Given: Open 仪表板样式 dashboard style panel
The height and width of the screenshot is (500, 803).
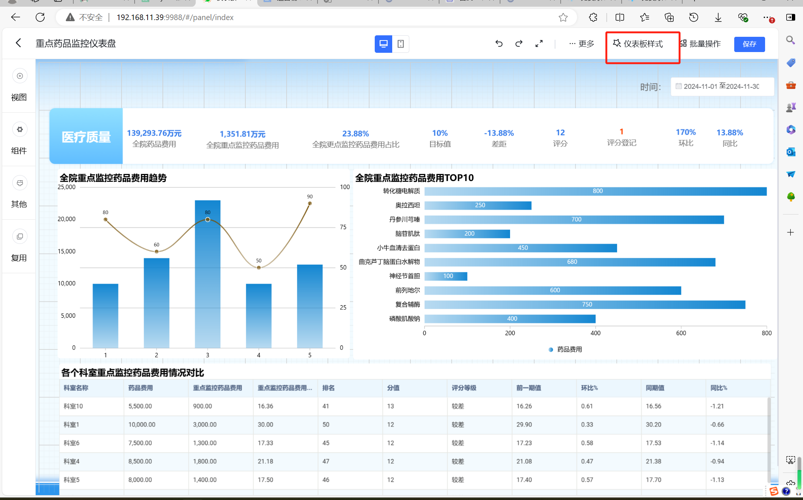Looking at the screenshot, I should (638, 44).
